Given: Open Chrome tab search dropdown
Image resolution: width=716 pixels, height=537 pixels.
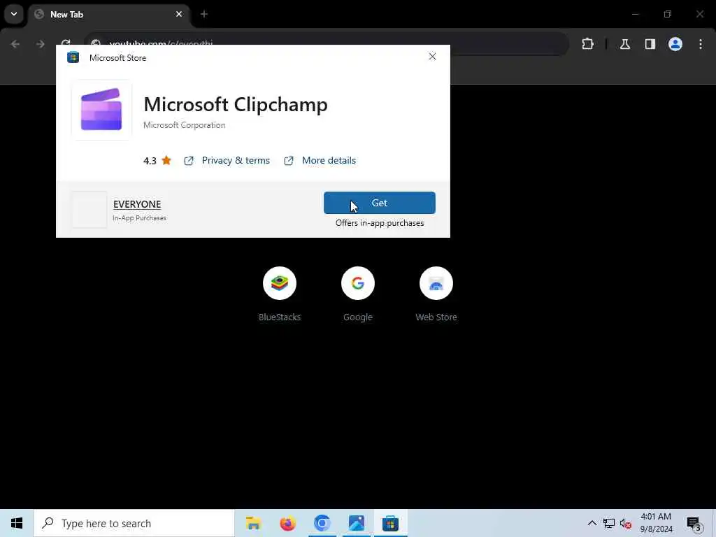Looking at the screenshot, I should (14, 14).
